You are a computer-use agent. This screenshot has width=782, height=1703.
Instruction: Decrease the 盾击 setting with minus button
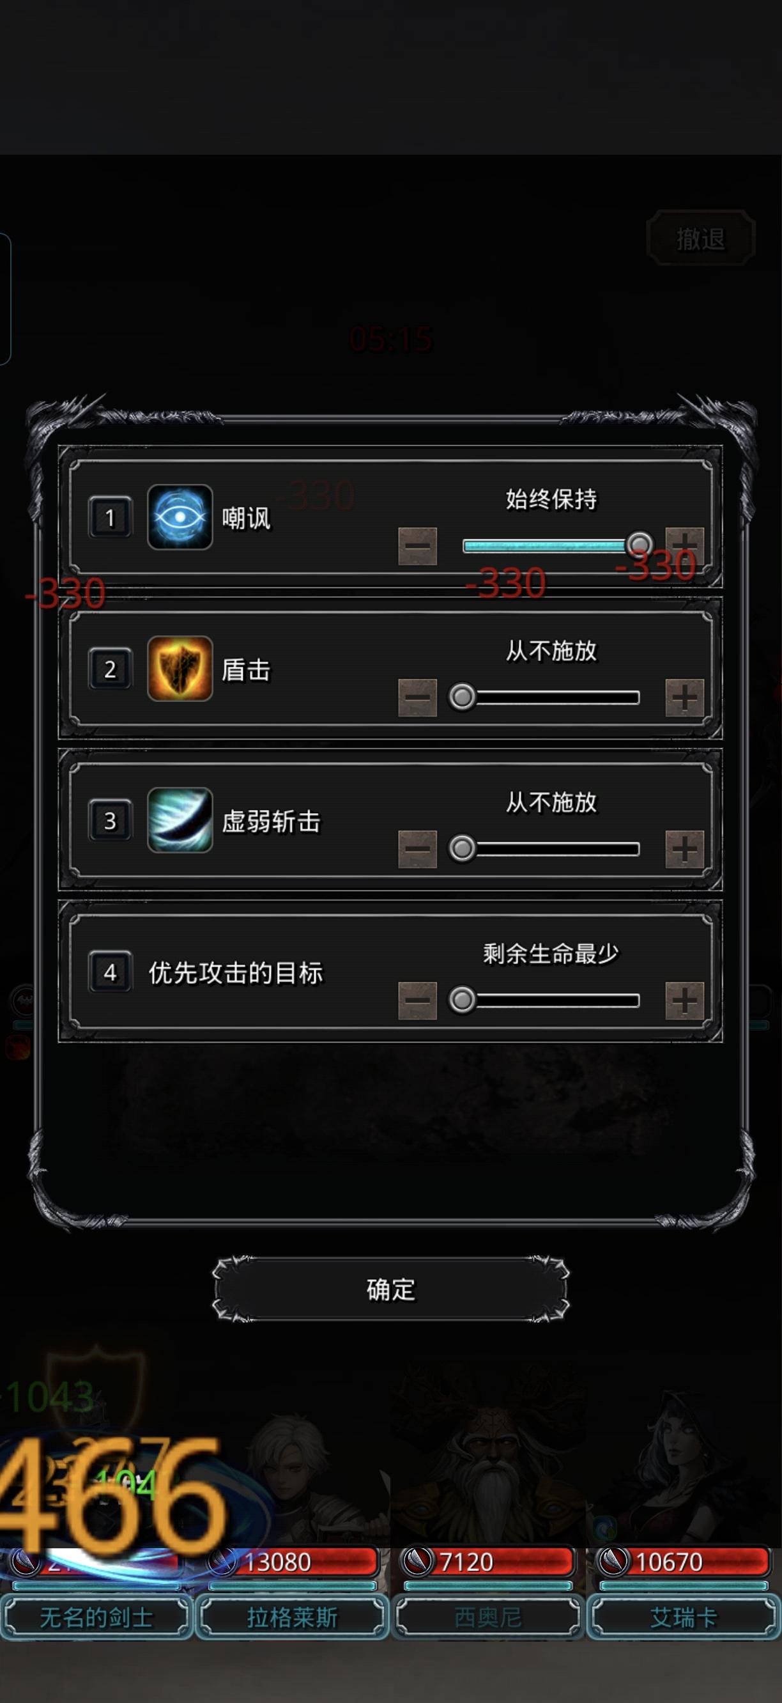click(x=417, y=697)
